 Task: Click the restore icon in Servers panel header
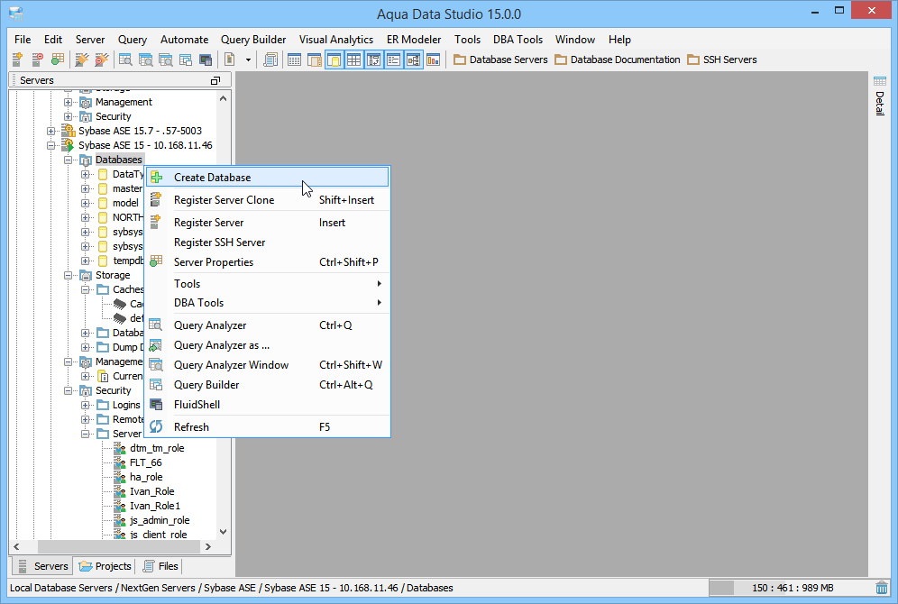(215, 81)
